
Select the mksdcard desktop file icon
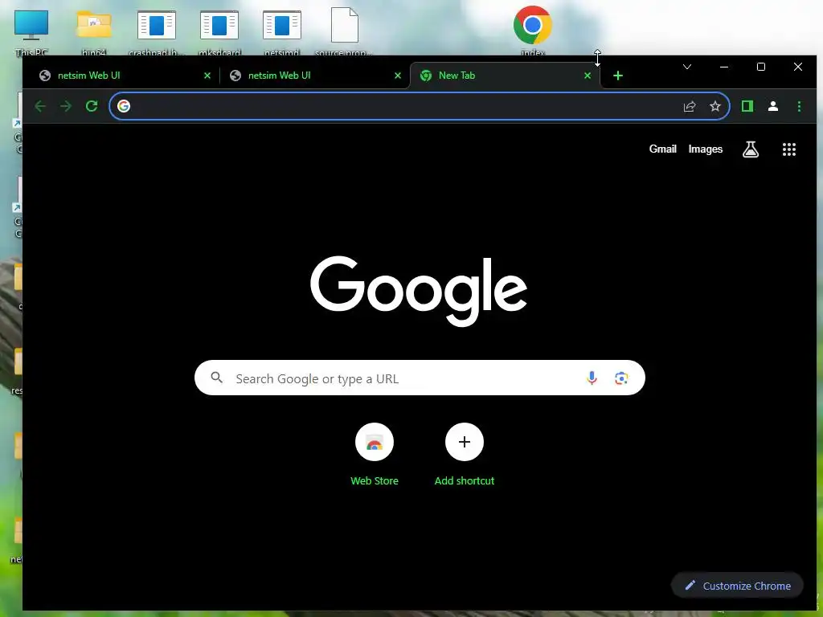[x=219, y=31]
